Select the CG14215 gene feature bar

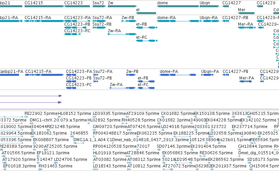(x=44, y=6)
